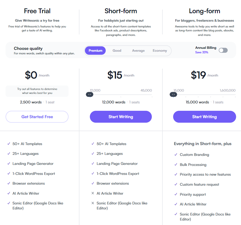Click Short-form Landing Page Generator checkmark
Screen dimensions: 241x225
(93, 164)
